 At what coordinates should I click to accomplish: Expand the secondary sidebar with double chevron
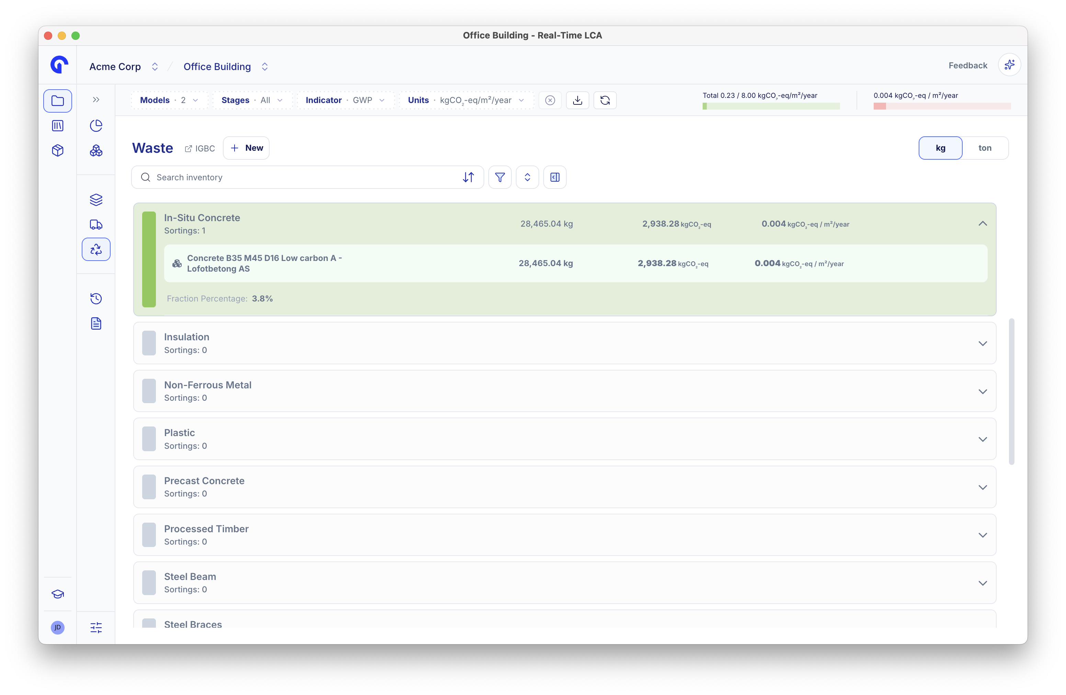96,100
